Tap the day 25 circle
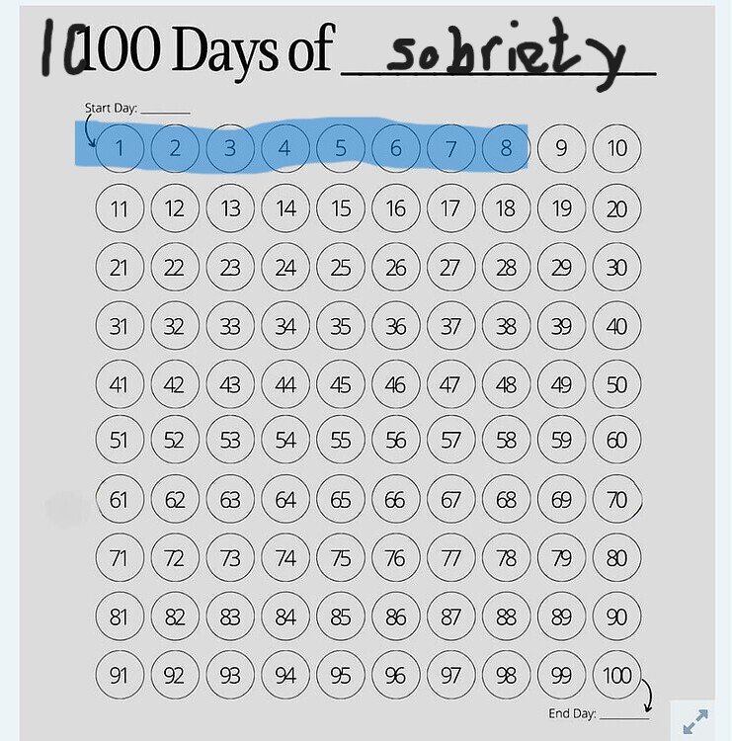The image size is (732, 741). click(341, 267)
